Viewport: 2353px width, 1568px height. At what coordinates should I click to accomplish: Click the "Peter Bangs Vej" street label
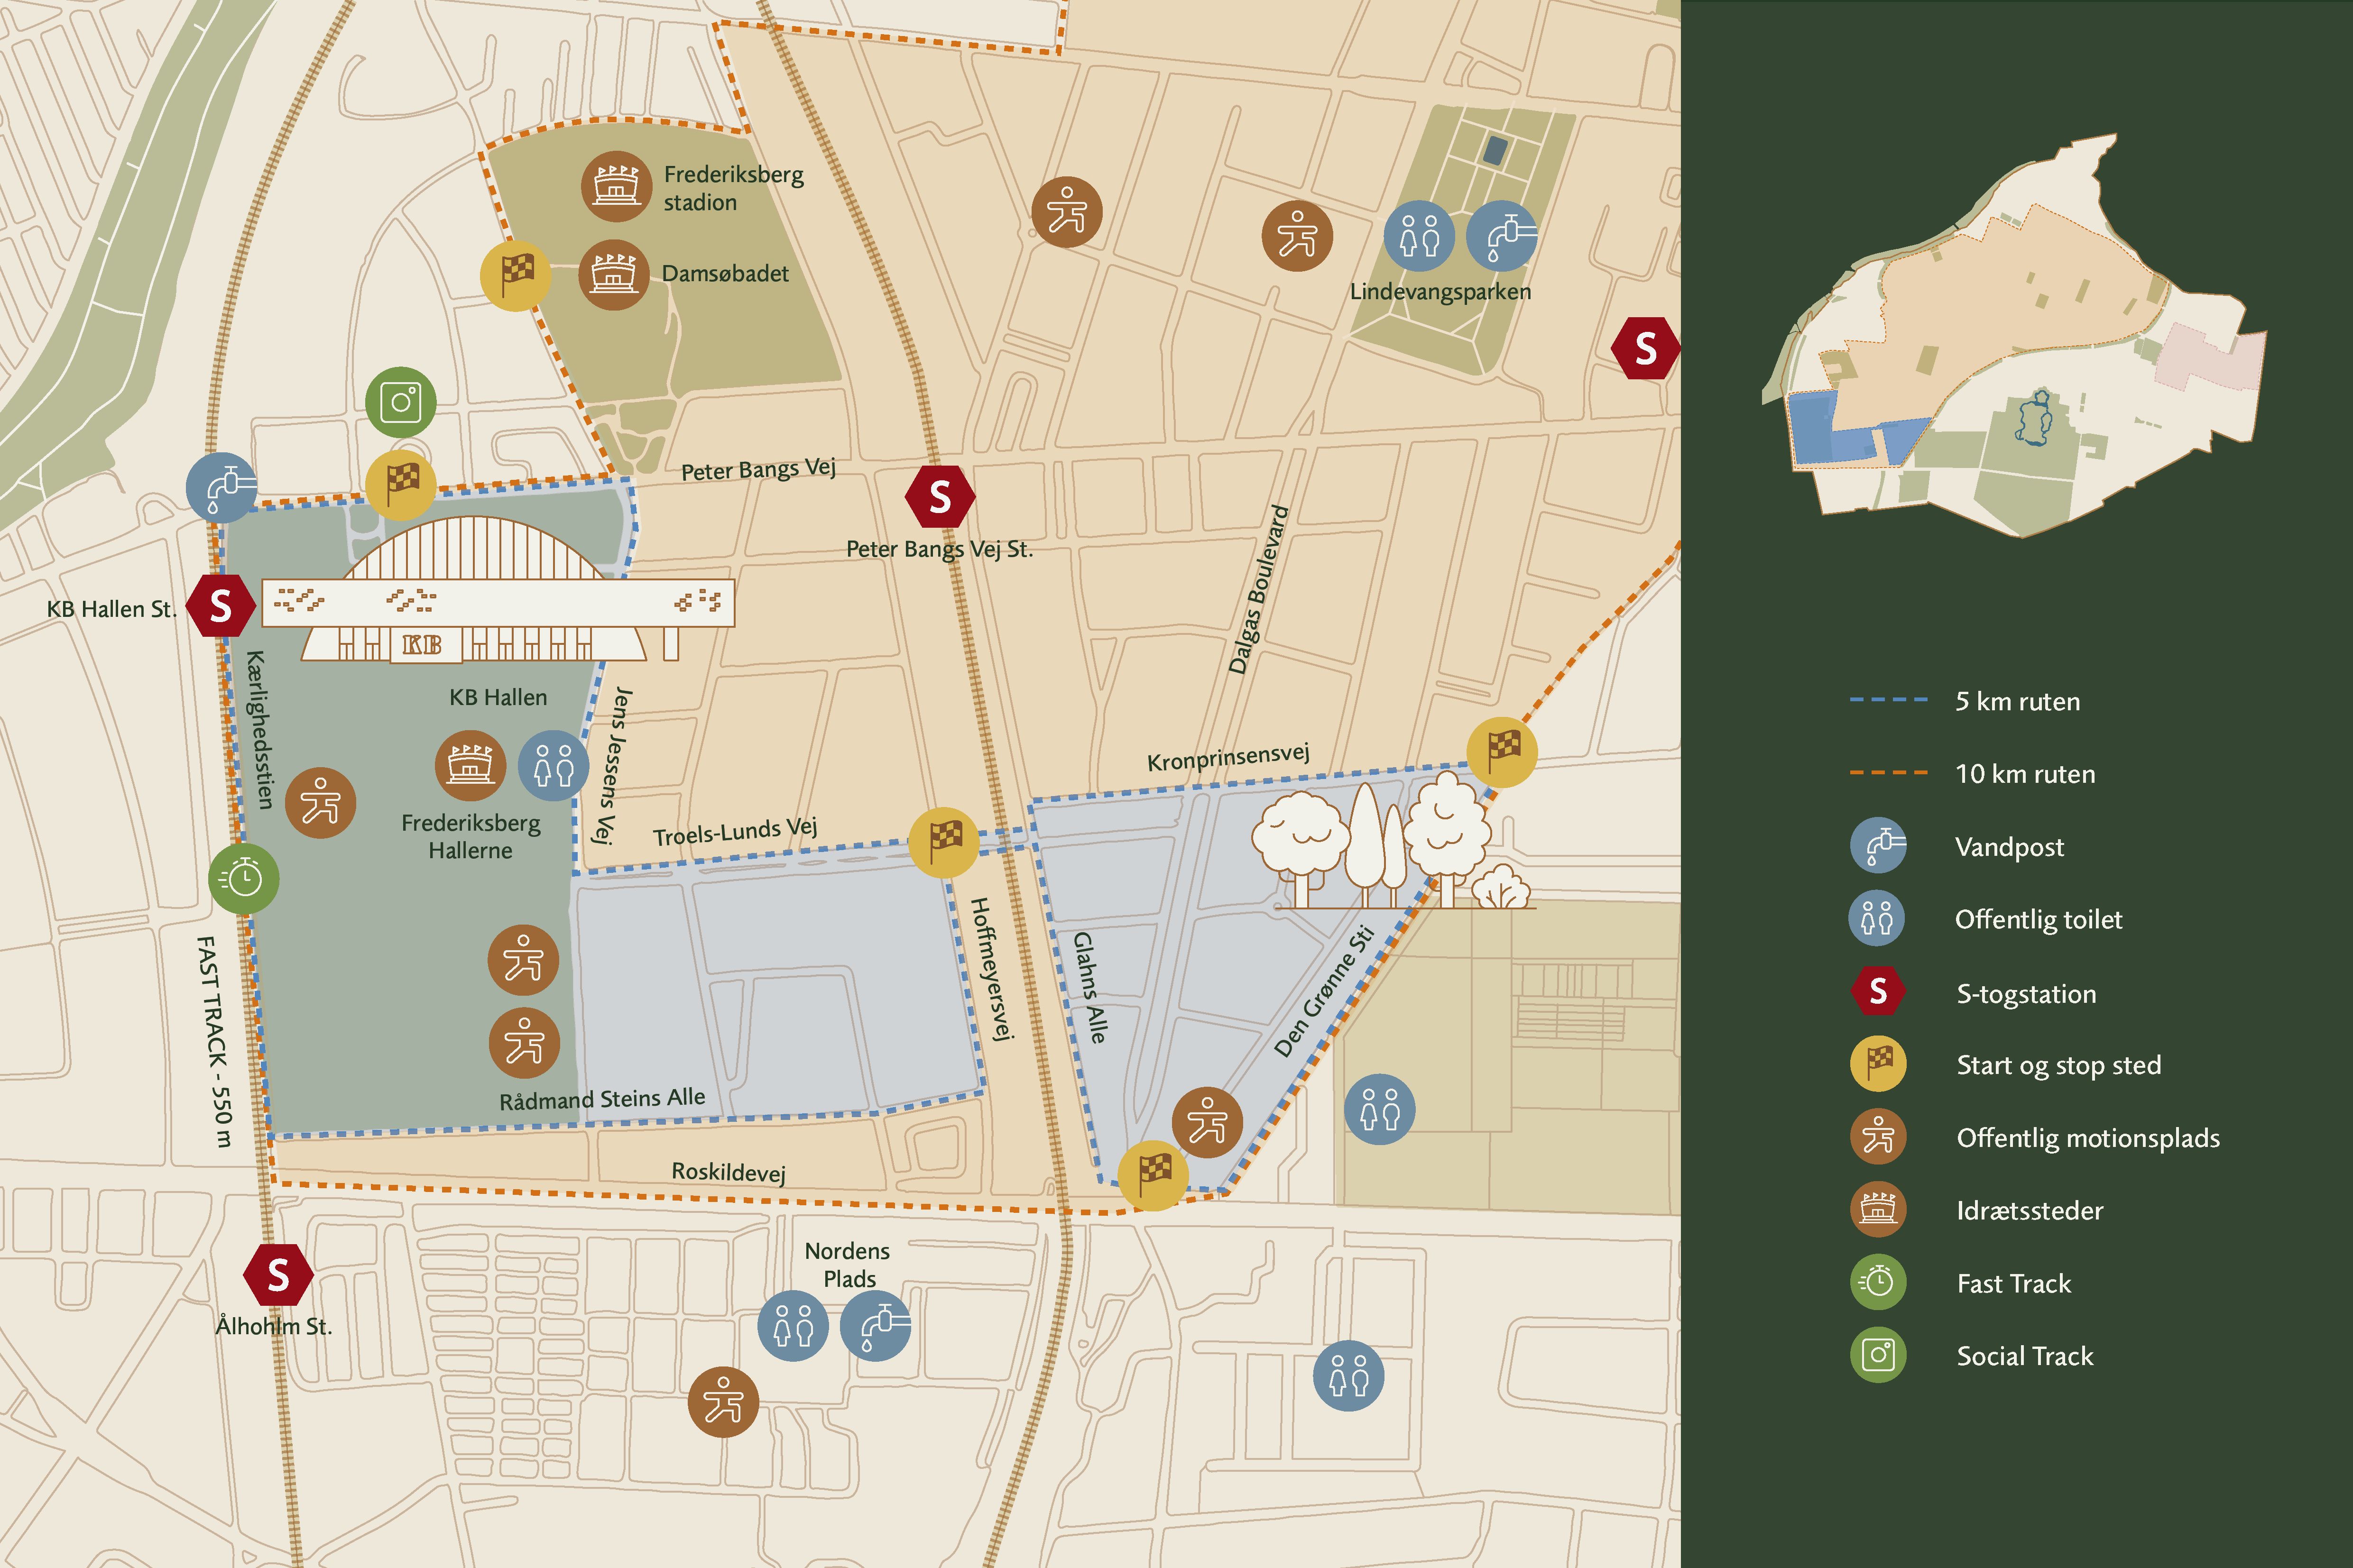758,469
